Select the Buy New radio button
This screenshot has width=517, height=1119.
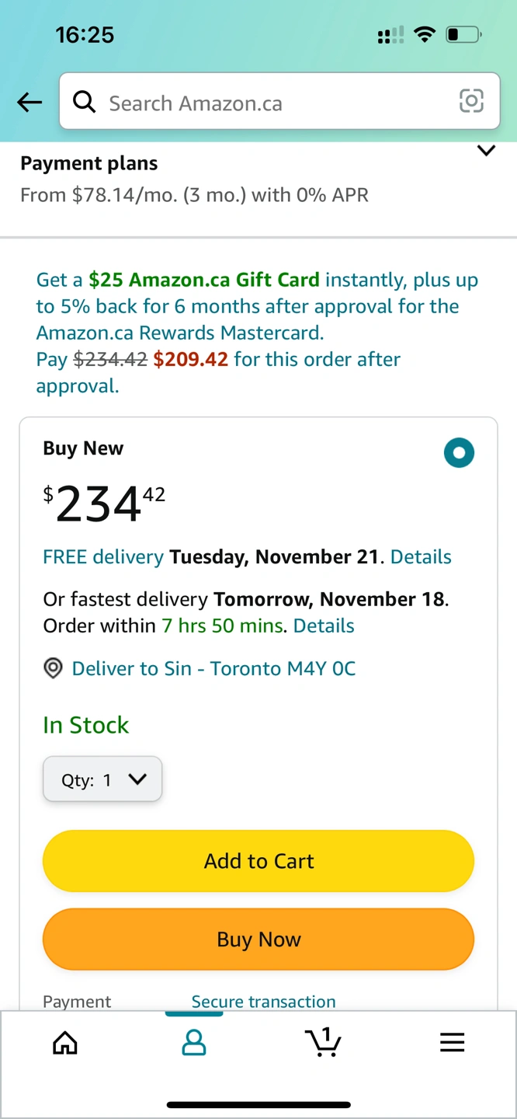(x=459, y=452)
